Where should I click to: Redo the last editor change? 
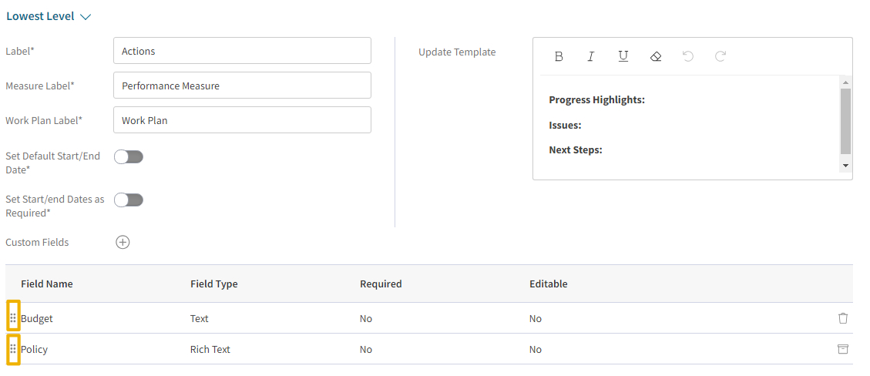click(721, 56)
